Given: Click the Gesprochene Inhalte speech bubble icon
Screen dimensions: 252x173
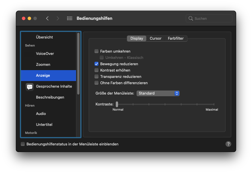Looking at the screenshot, I should [30, 86].
